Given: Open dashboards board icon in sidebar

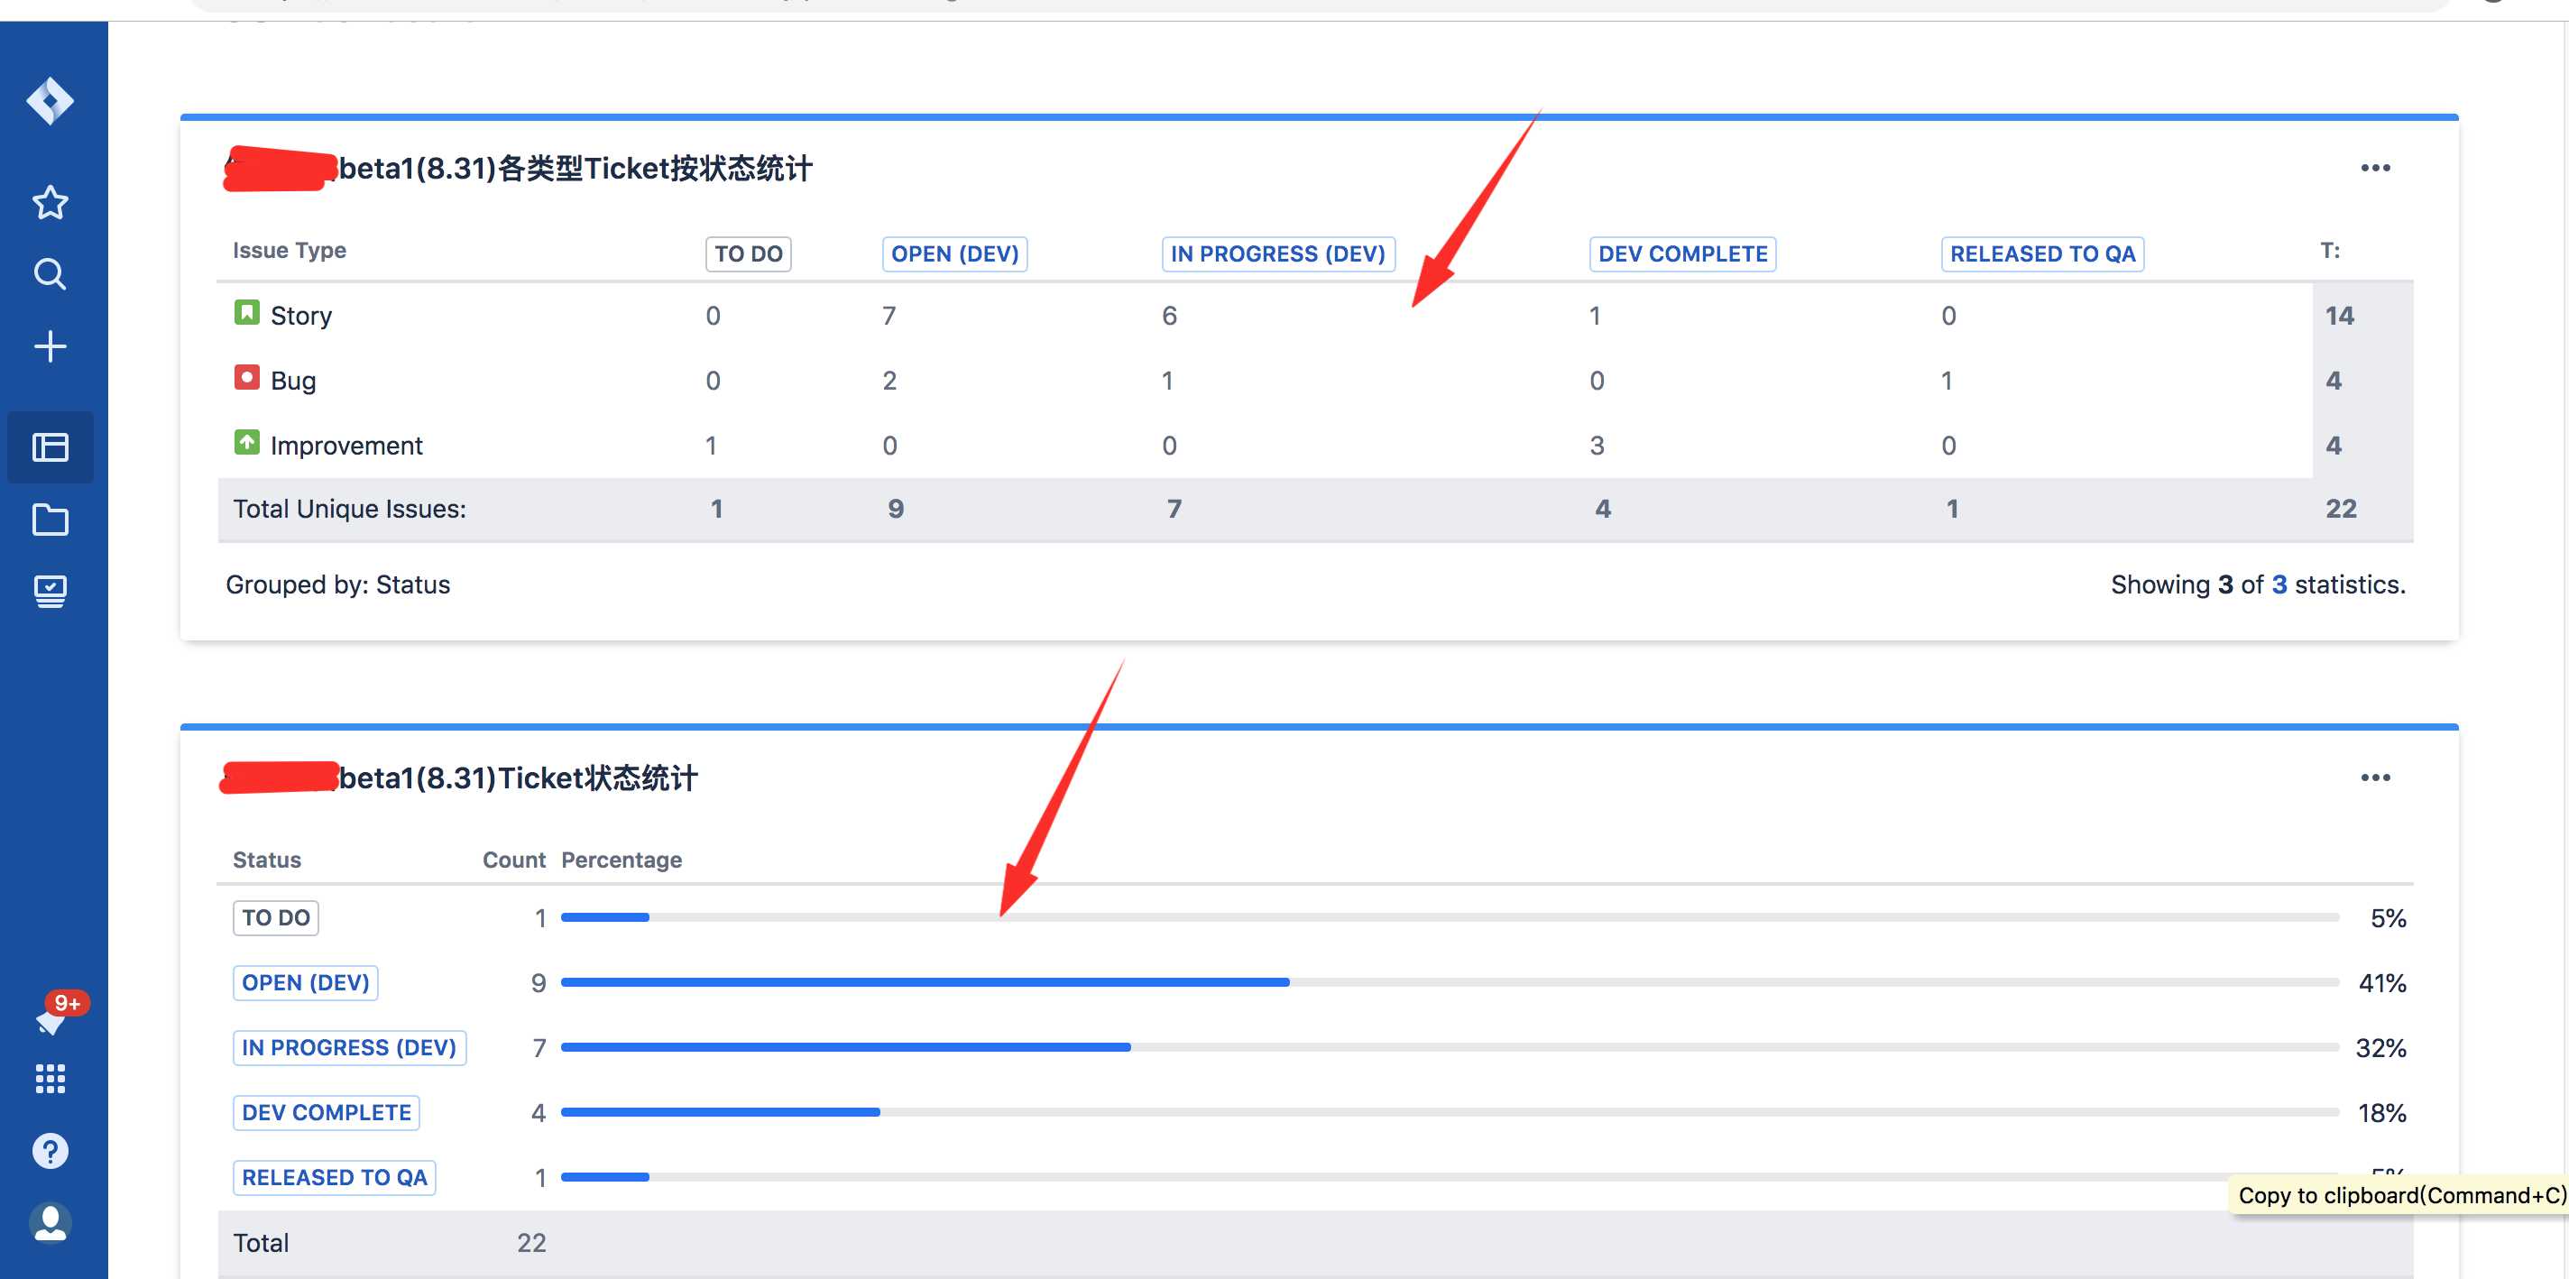Looking at the screenshot, I should (x=50, y=446).
